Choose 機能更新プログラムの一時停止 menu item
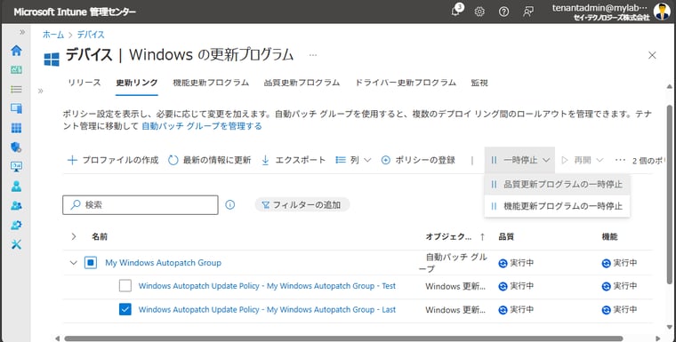This screenshot has width=676, height=342. [x=557, y=206]
